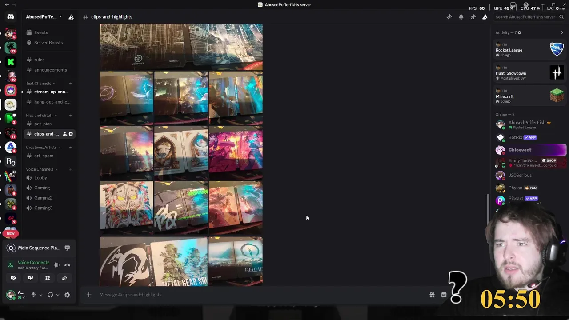Create channel in Voice Channels category

[x=70, y=169]
